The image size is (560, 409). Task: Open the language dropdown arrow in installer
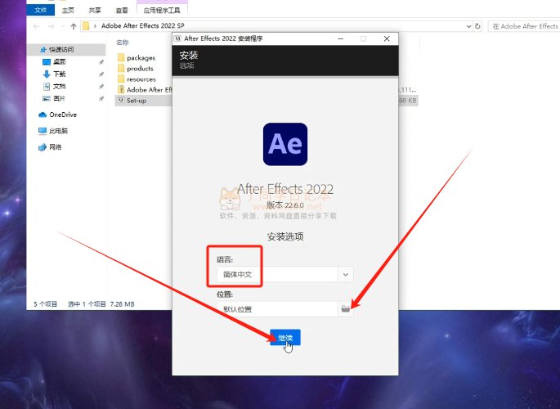[345, 274]
